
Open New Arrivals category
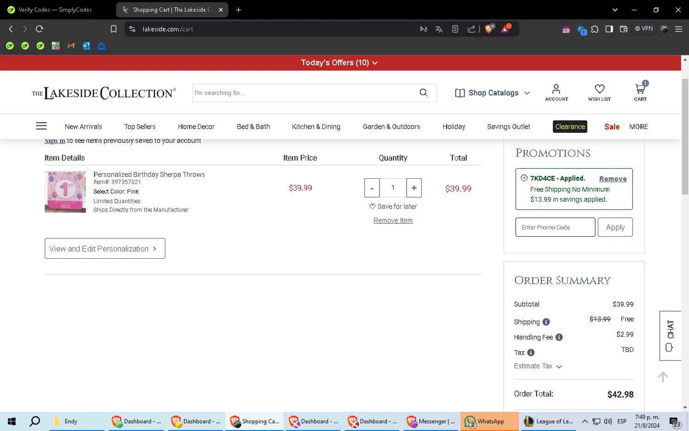[x=83, y=127]
